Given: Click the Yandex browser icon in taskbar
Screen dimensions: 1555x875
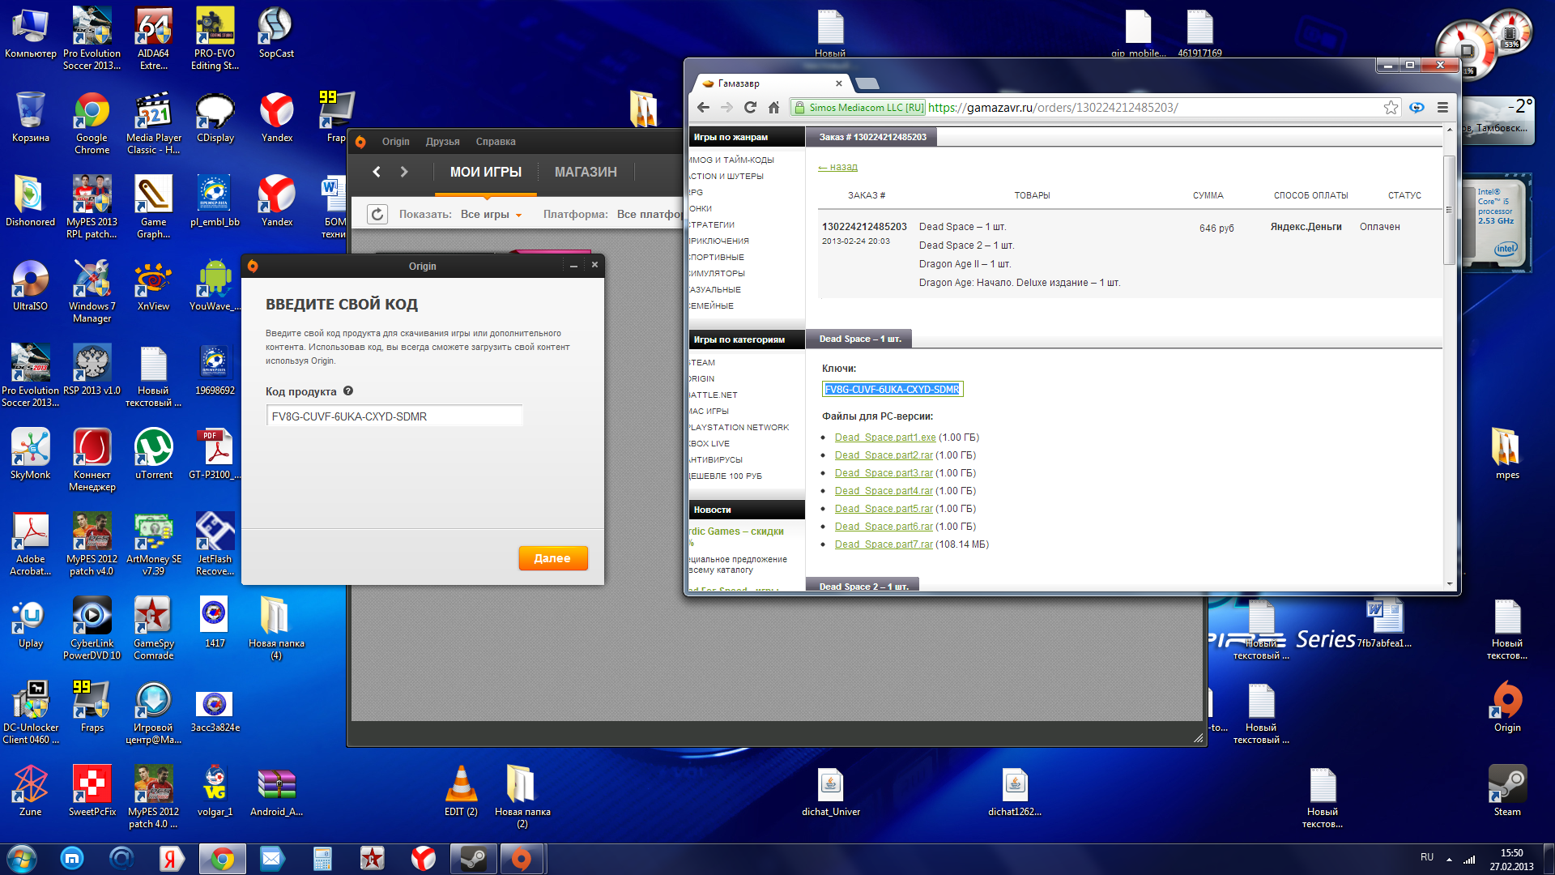Looking at the screenshot, I should click(x=423, y=859).
